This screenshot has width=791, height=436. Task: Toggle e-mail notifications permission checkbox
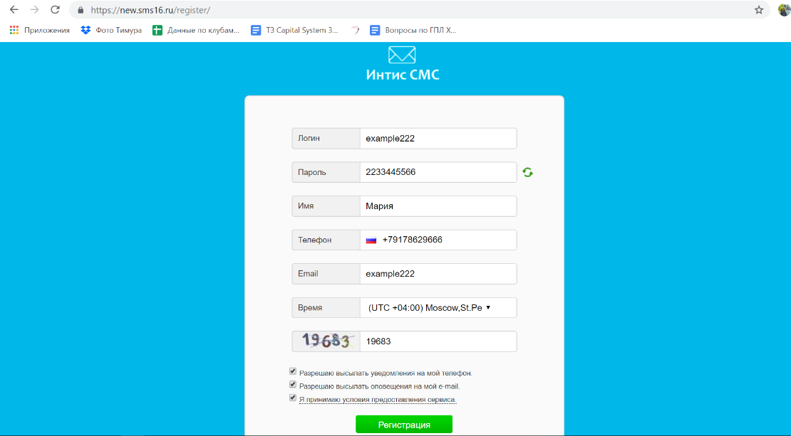coord(293,385)
